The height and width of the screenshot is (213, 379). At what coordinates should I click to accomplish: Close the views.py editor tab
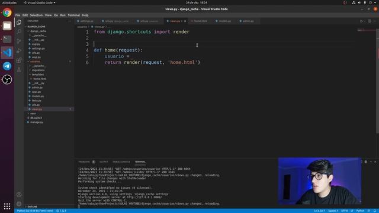coord(185,21)
